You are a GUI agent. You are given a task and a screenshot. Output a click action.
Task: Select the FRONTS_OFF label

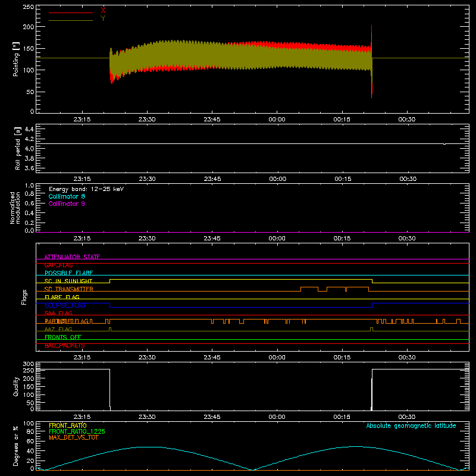tap(63, 337)
